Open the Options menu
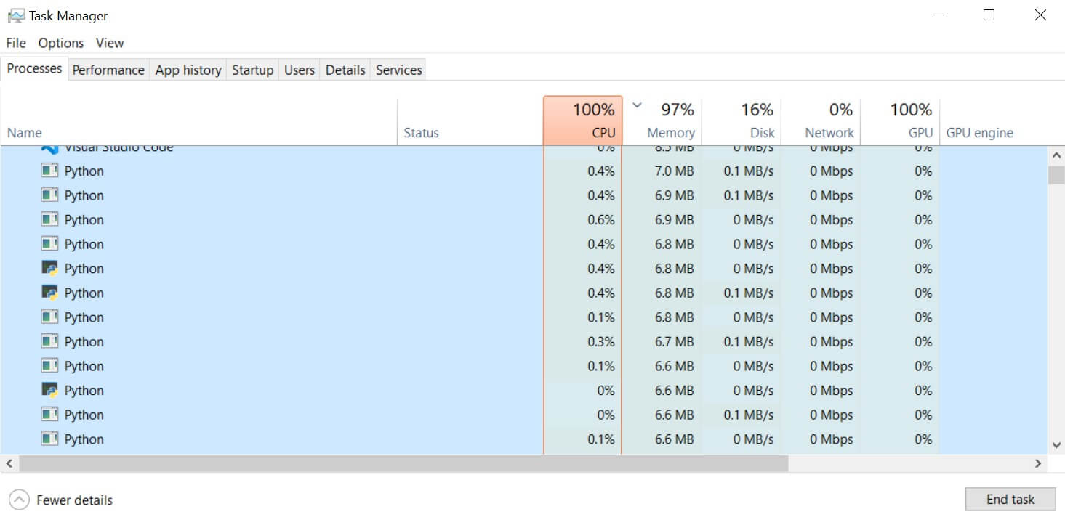This screenshot has width=1065, height=525. [x=61, y=43]
